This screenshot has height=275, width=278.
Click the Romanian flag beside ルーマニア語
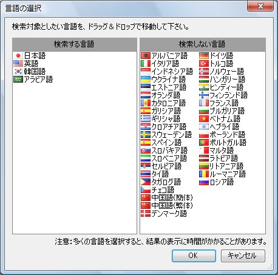click(x=204, y=174)
